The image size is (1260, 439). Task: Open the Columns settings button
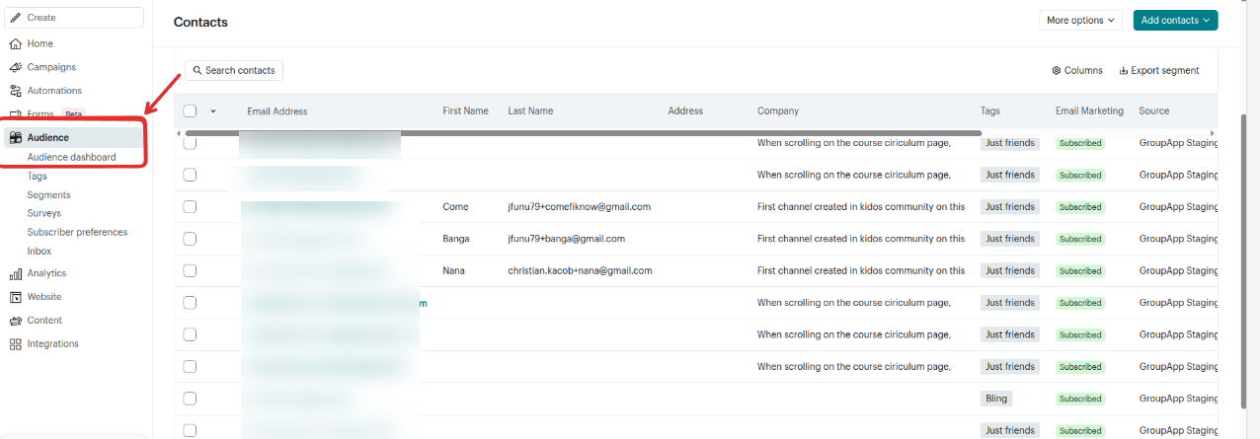[1077, 71]
